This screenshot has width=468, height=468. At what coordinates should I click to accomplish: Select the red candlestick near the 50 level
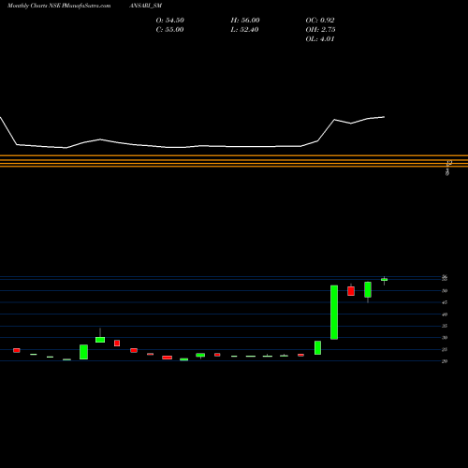[351, 291]
